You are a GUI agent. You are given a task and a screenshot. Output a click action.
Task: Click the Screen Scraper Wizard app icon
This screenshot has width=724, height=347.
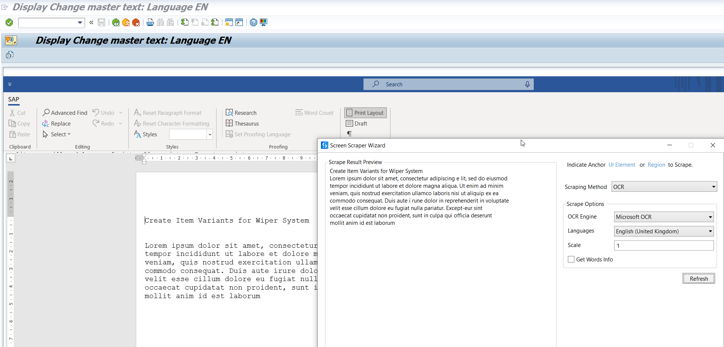point(325,145)
